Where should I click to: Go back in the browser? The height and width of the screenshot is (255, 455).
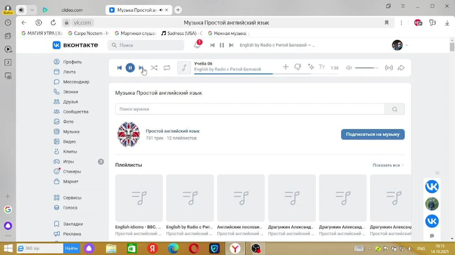[24, 23]
